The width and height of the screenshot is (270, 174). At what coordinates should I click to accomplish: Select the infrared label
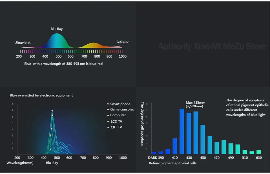[123, 42]
